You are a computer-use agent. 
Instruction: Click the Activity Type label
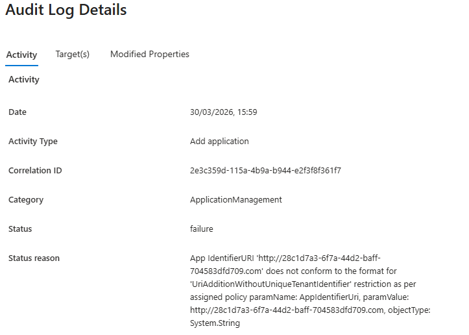(33, 142)
